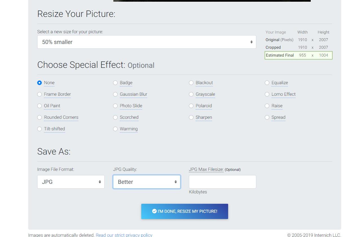This screenshot has width=355, height=237.
Task: Select the Photo Slide effect
Action: tap(115, 106)
